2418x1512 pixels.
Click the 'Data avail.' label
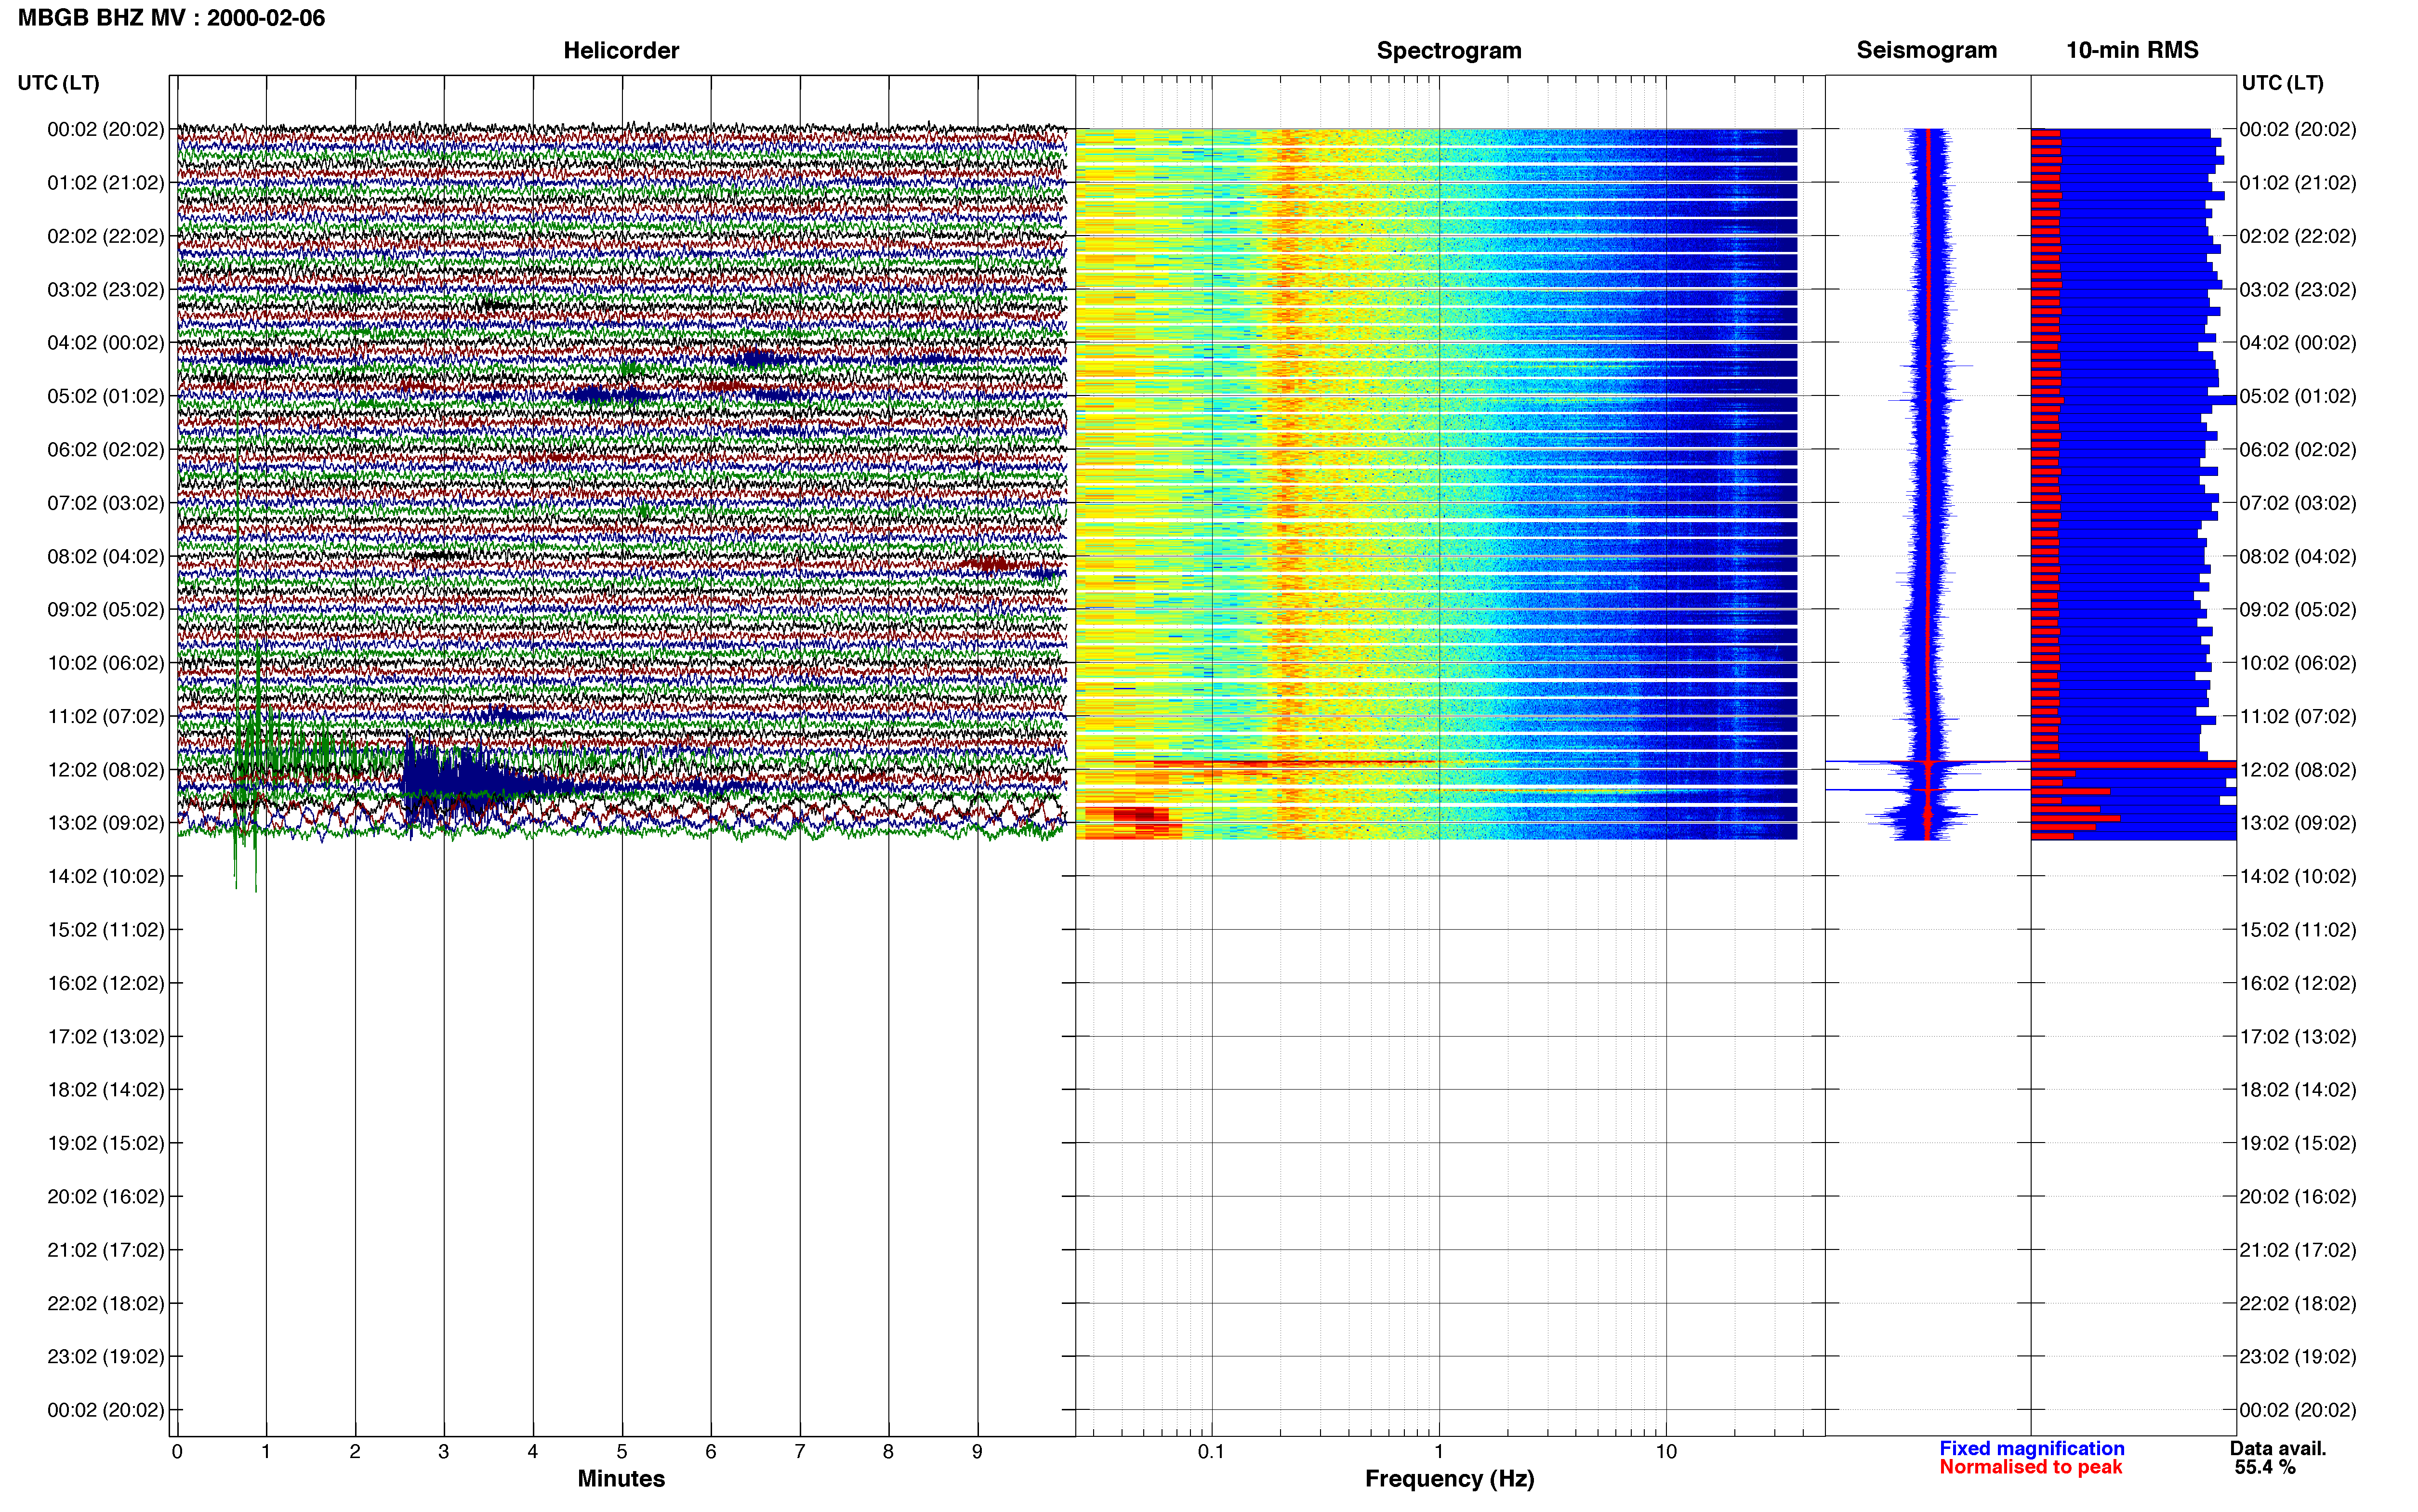[2278, 1448]
